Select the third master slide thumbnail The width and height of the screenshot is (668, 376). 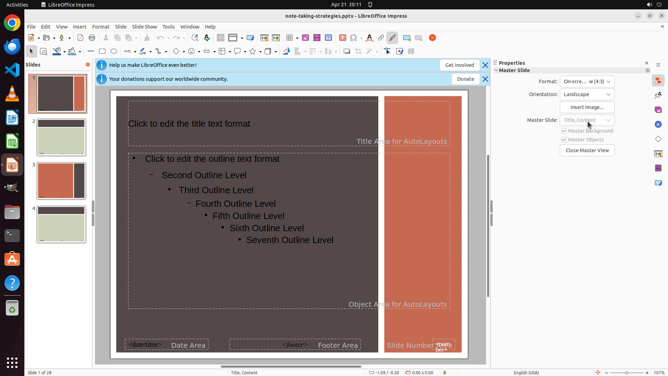[x=61, y=181]
